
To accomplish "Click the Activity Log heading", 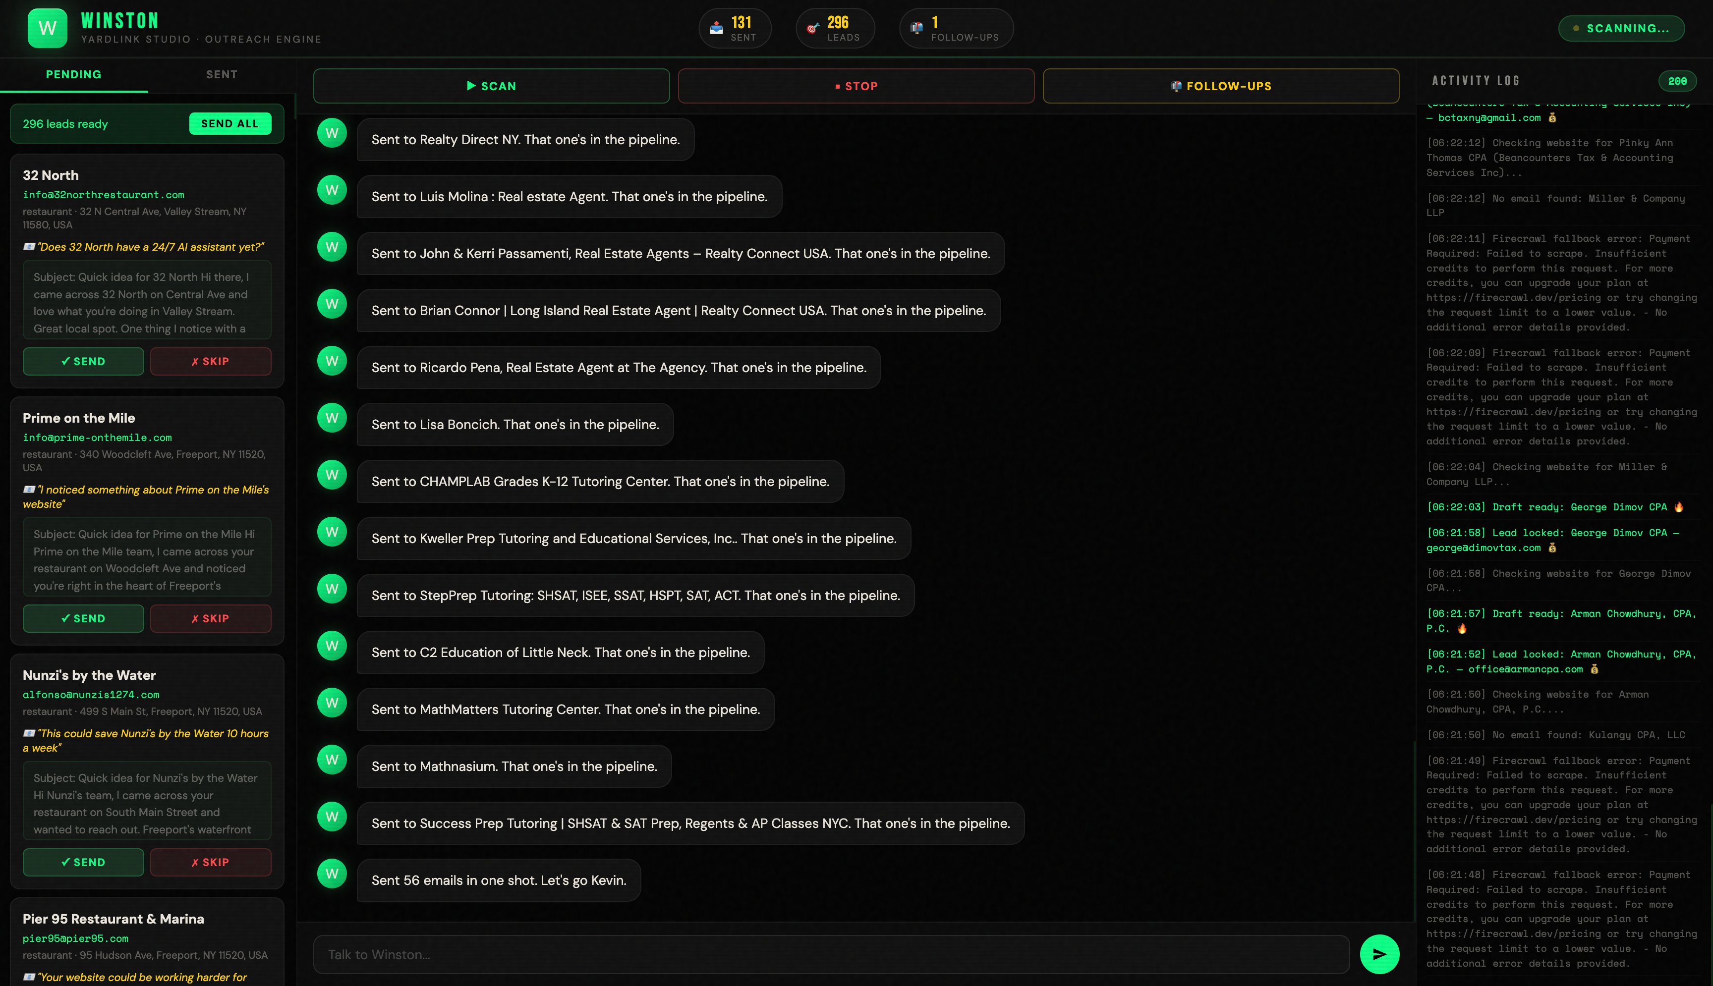I will pos(1476,81).
